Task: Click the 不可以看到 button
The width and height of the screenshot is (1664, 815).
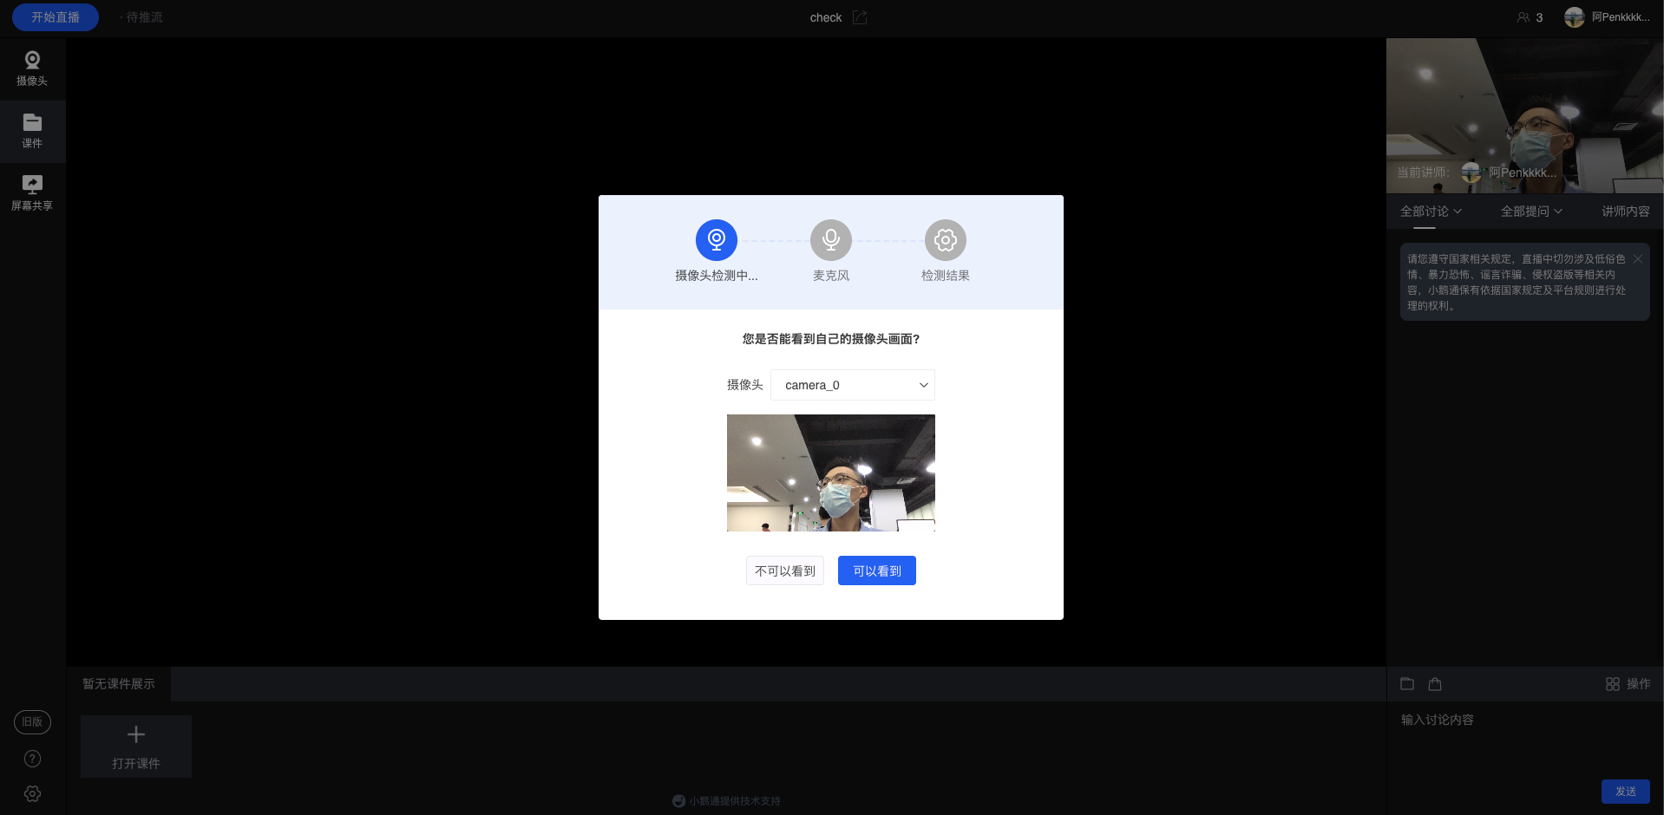Action: pyautogui.click(x=785, y=570)
